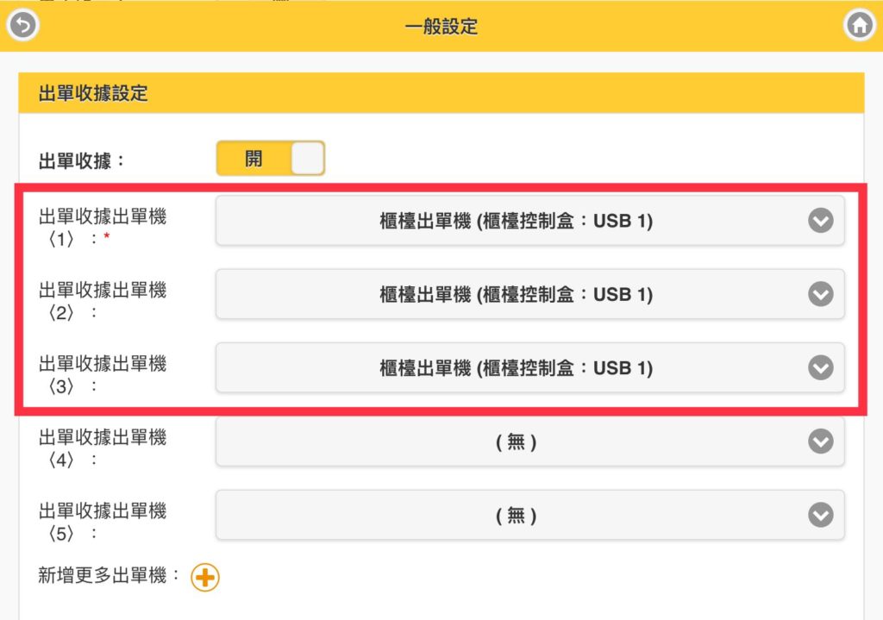This screenshot has width=883, height=620.
Task: Add more printers with the plus icon
Action: [205, 577]
